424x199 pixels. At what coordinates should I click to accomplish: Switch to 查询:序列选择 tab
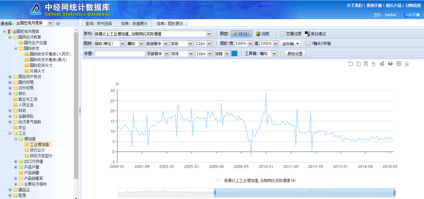coord(99,24)
